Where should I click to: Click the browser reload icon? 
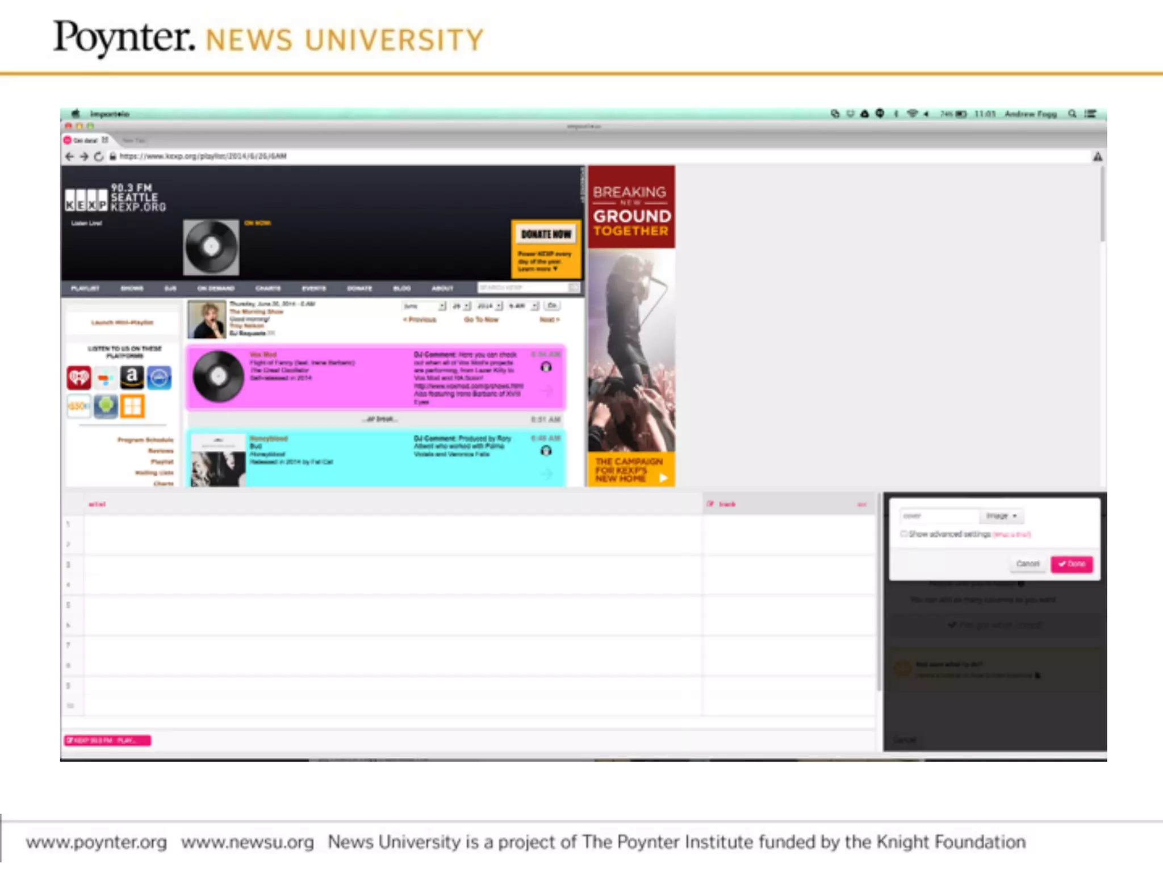point(99,157)
